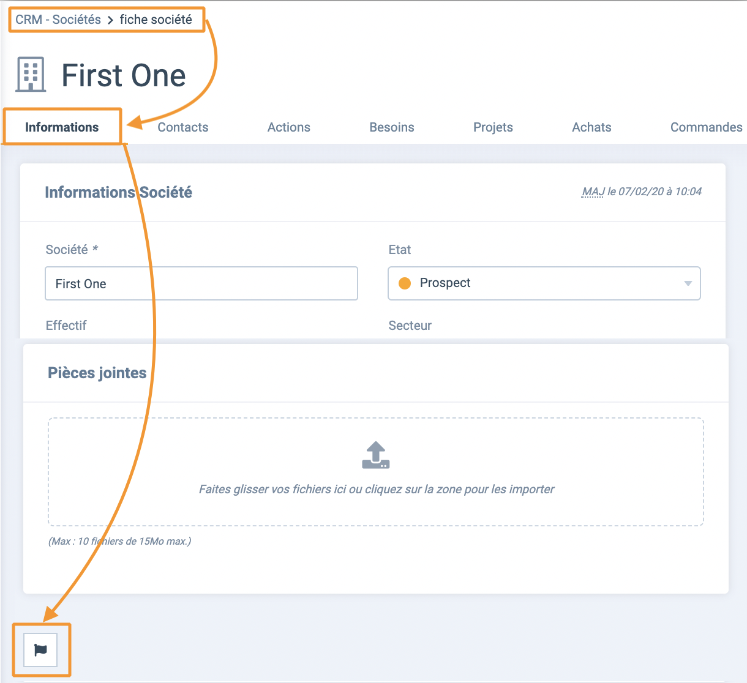Open the Achats tab
The height and width of the screenshot is (683, 747).
591,127
